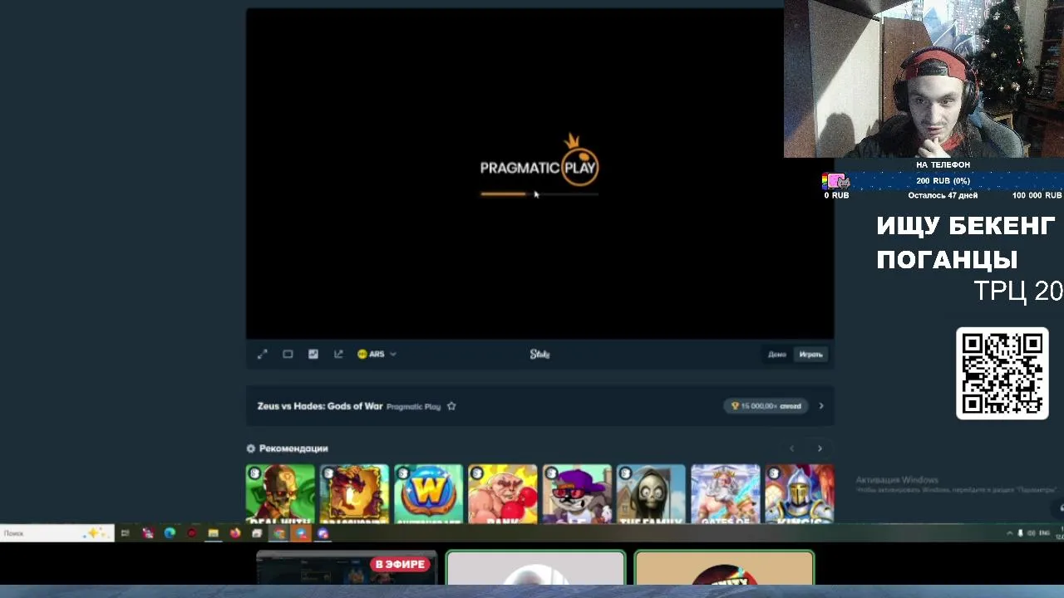Open the King's knight game thumbnail
Screen dimensions: 1064x598
coord(800,494)
